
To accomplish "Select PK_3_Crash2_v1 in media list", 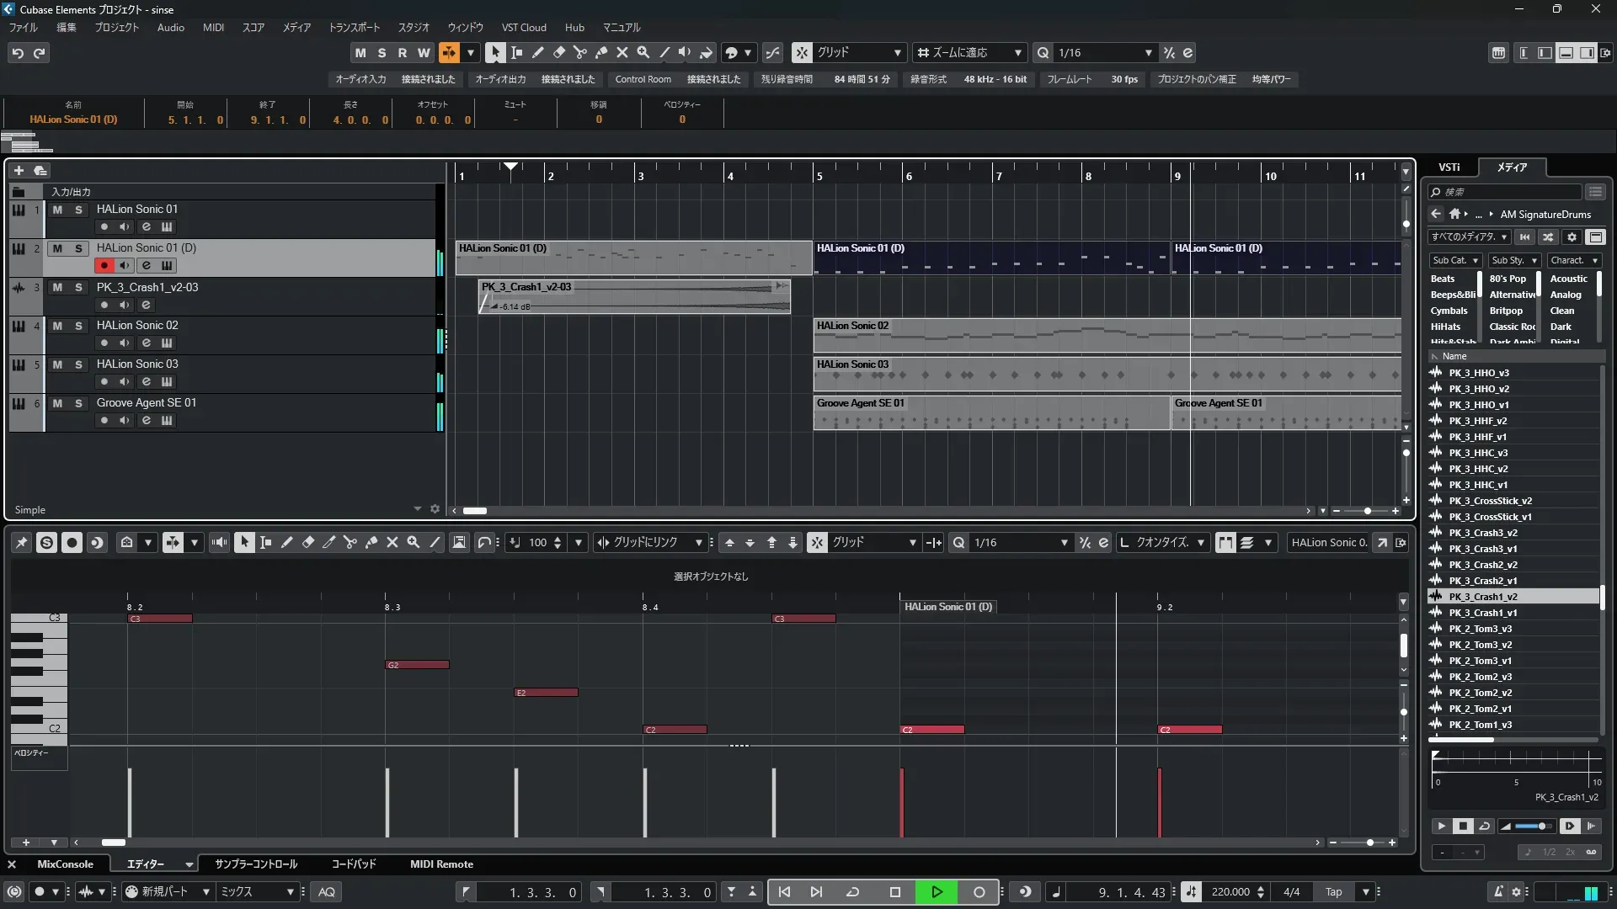I will [x=1482, y=581].
